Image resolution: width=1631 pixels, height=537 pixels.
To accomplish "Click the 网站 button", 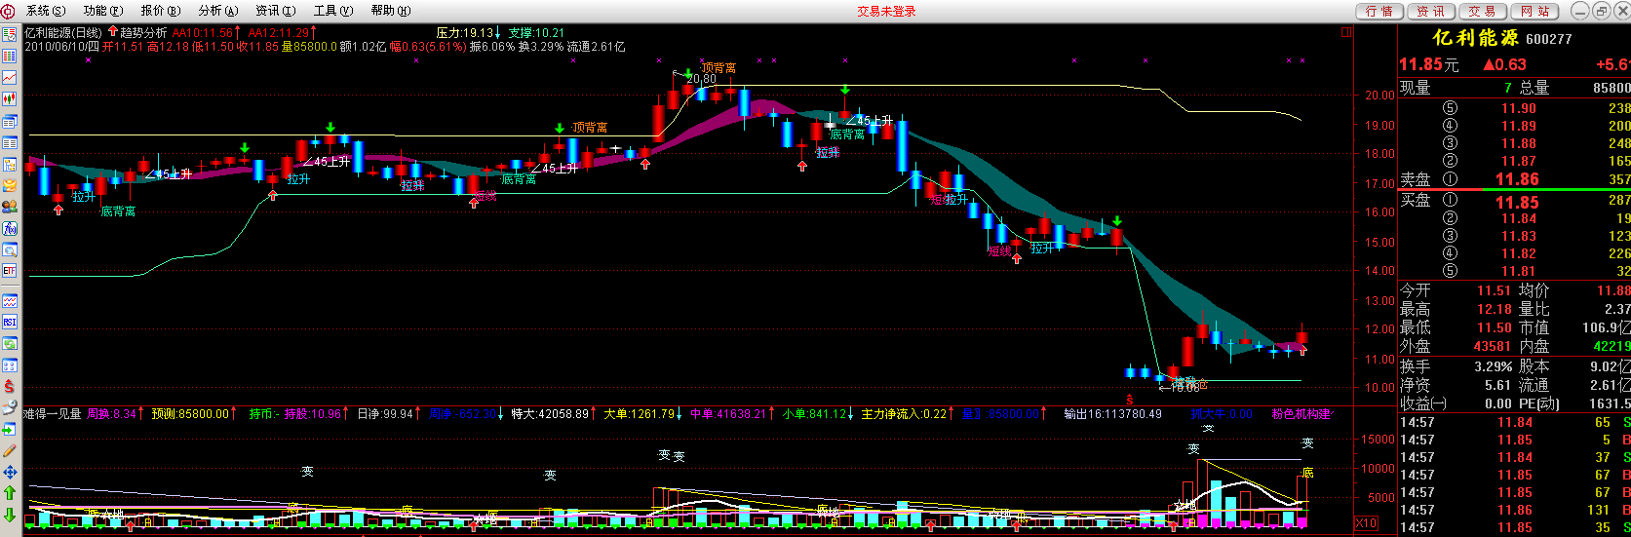I will (1534, 12).
